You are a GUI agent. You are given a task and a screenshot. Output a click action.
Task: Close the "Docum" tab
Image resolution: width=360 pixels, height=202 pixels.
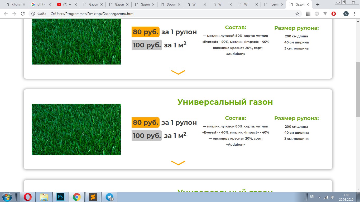pos(179,4)
